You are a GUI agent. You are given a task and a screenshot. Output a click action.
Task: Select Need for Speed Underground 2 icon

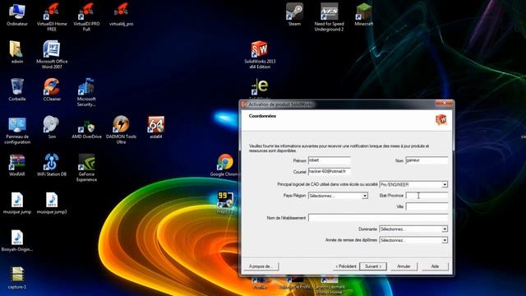tap(329, 16)
